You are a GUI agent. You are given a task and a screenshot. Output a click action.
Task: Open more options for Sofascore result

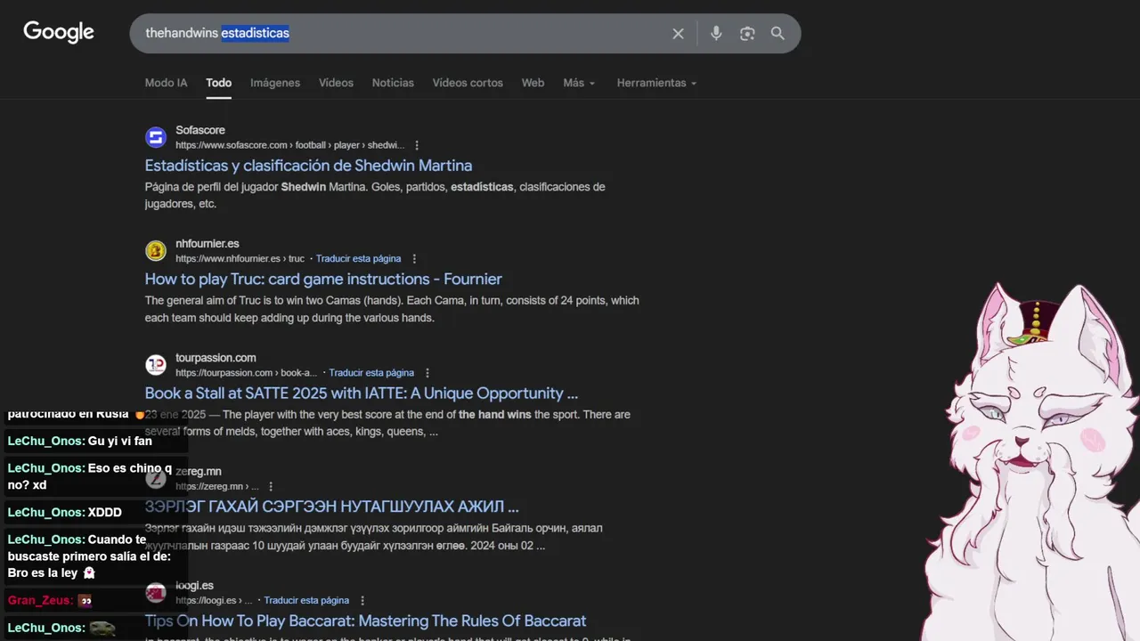(x=417, y=145)
